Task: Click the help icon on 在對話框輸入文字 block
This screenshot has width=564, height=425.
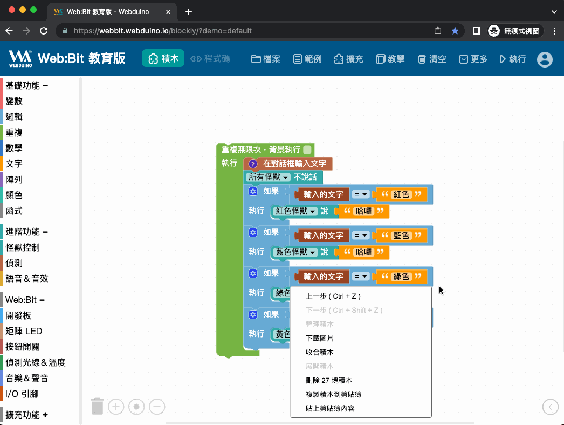Action: pyautogui.click(x=253, y=164)
